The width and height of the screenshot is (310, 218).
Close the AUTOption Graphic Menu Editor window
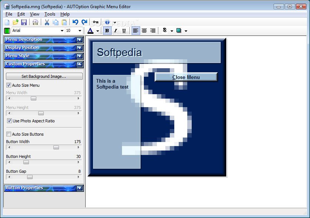click(301, 7)
